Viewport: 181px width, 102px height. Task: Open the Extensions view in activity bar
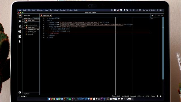(20, 37)
